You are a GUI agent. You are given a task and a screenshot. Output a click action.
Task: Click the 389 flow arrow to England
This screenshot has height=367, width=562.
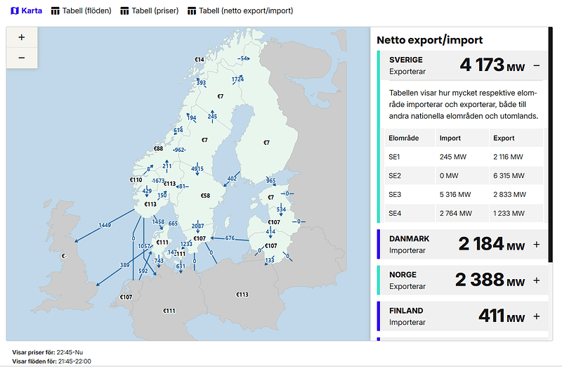[x=124, y=265]
